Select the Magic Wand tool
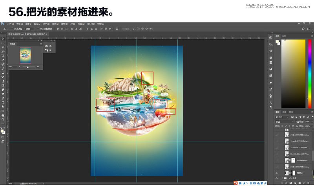This screenshot has height=186, width=314. 3,52
